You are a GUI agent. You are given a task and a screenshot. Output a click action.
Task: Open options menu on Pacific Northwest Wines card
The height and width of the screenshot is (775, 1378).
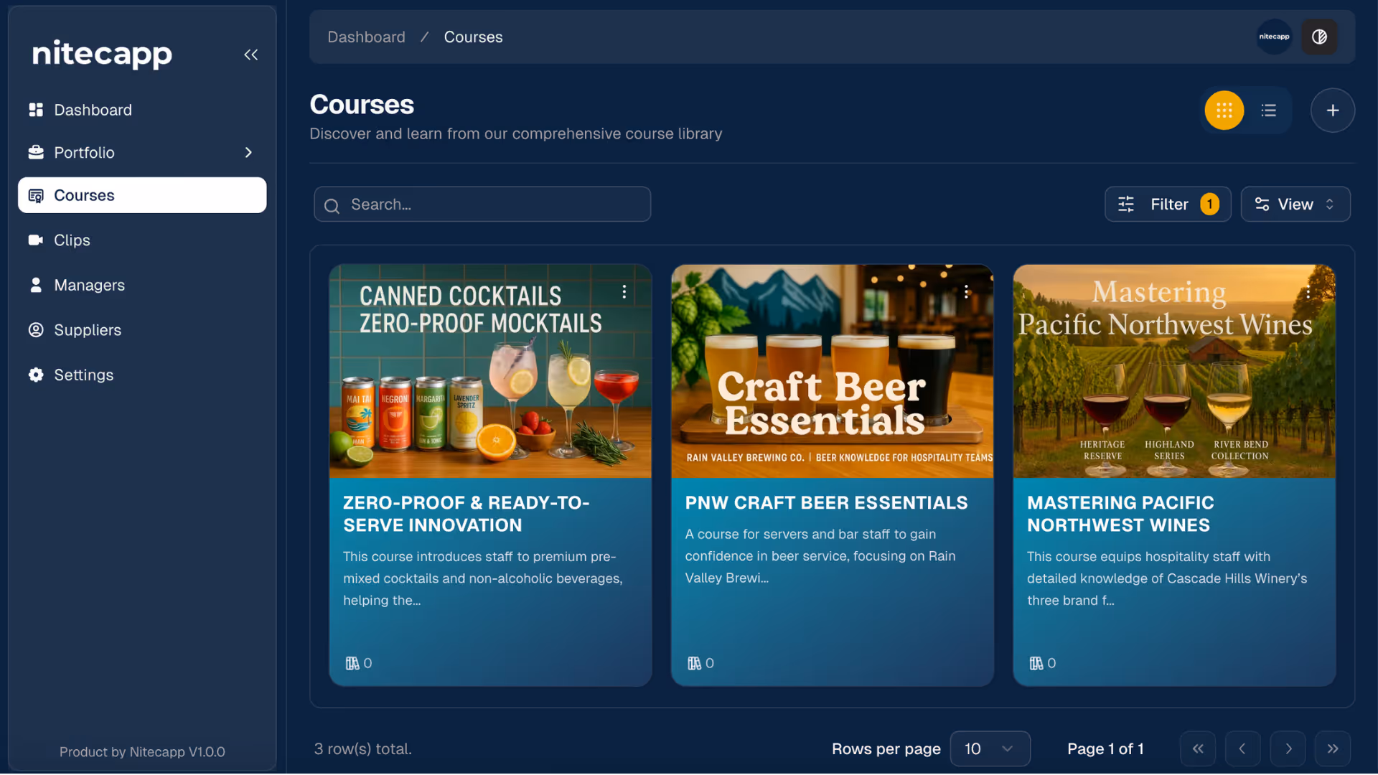[1308, 291]
